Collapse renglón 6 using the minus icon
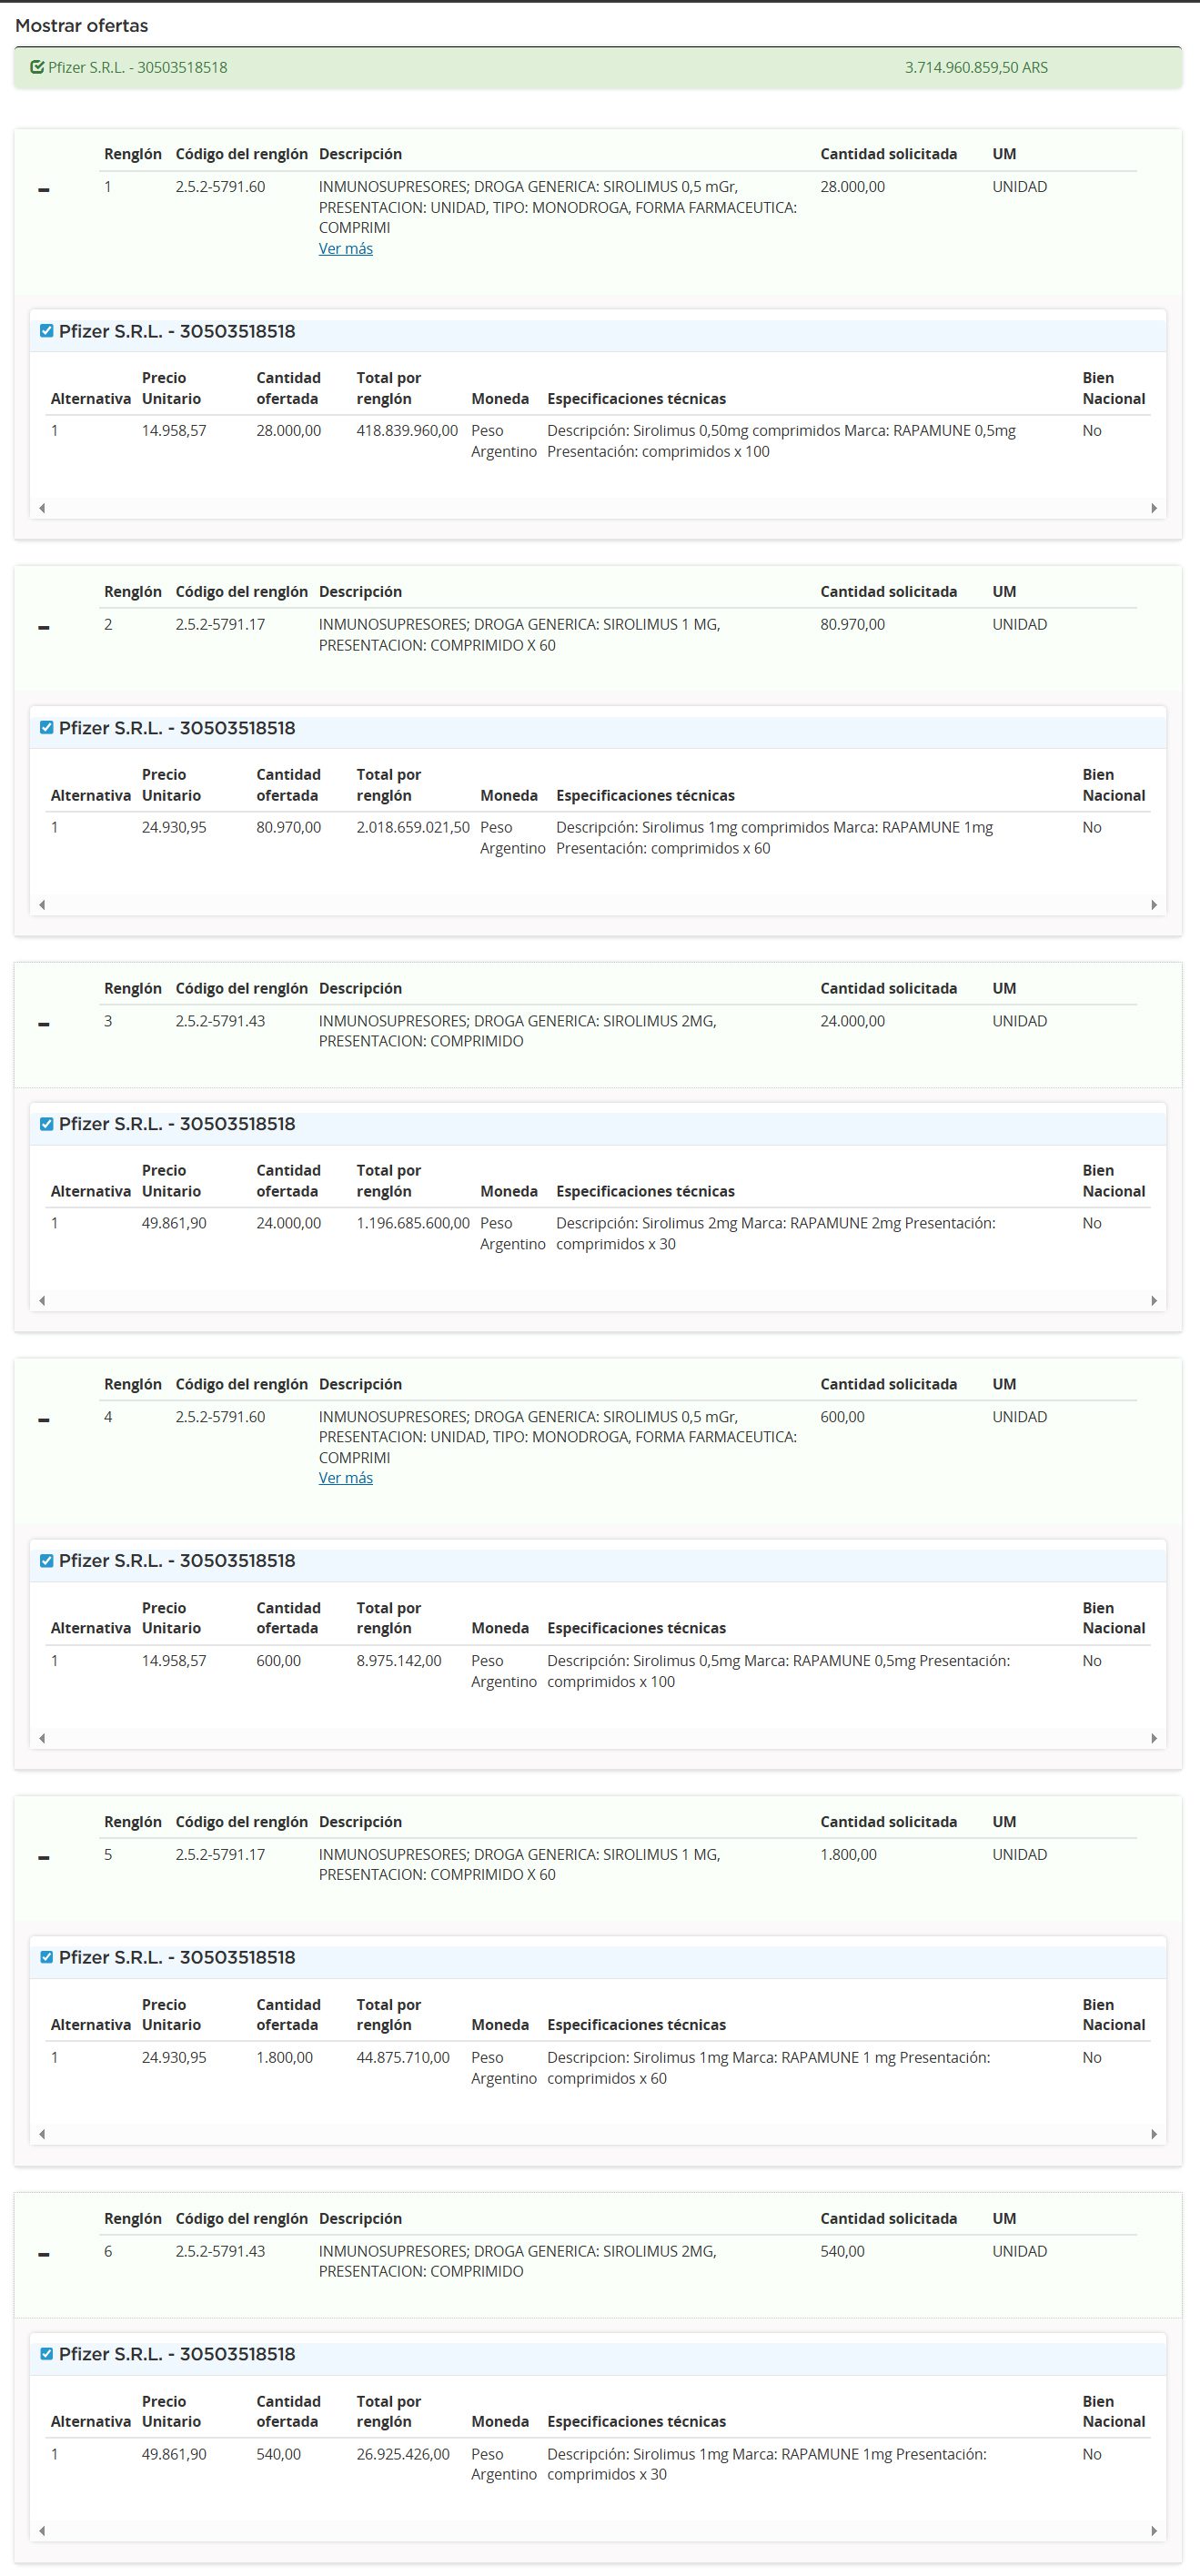Viewport: 1200px width, 2576px height. [44, 2254]
